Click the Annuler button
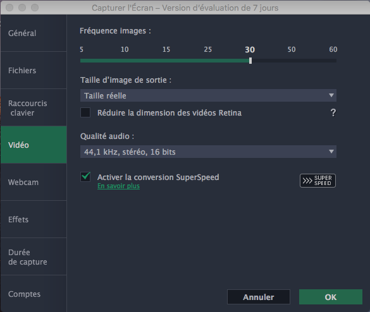 pyautogui.click(x=259, y=297)
